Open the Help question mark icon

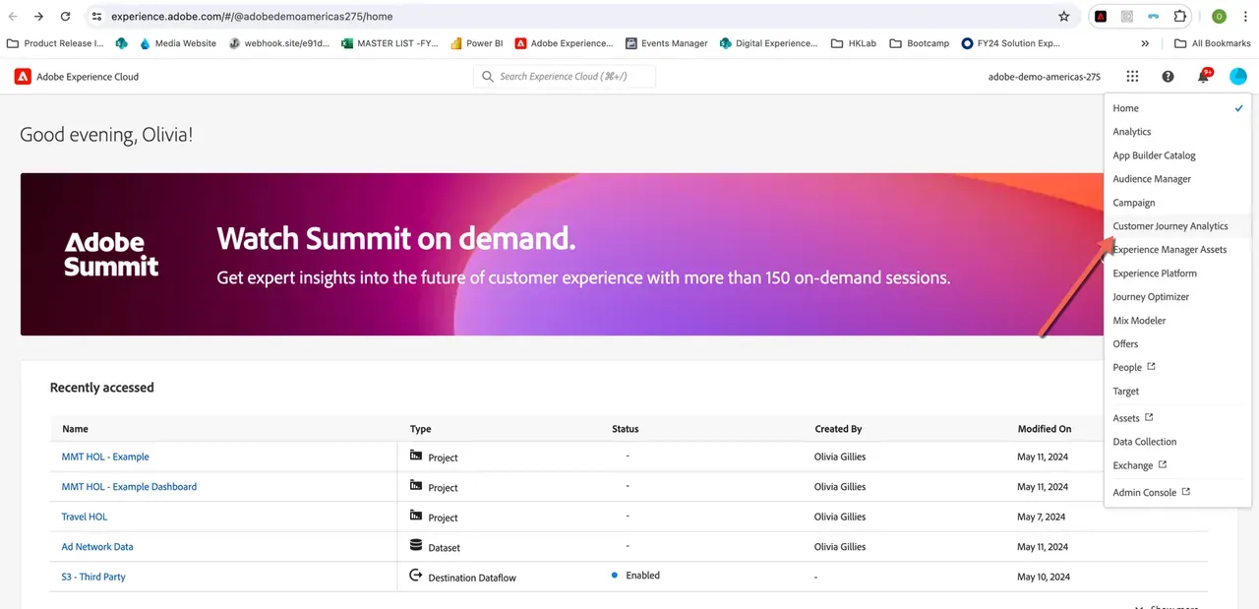(1168, 77)
